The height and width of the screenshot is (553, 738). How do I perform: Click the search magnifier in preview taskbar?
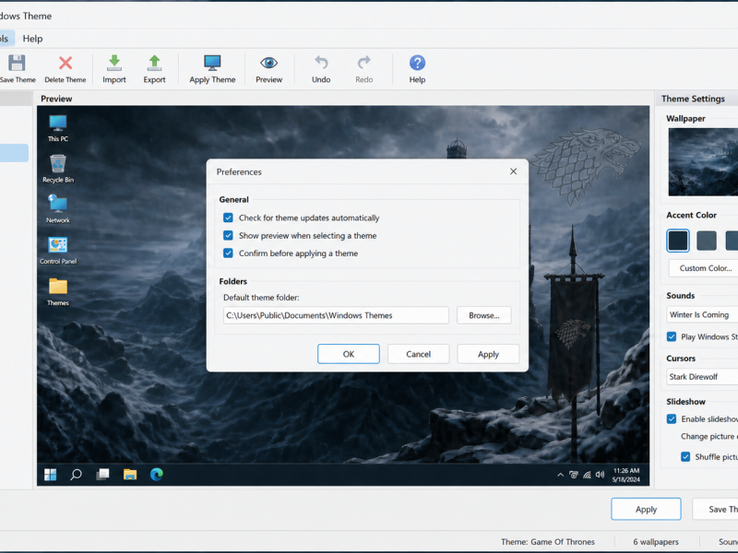(x=76, y=475)
